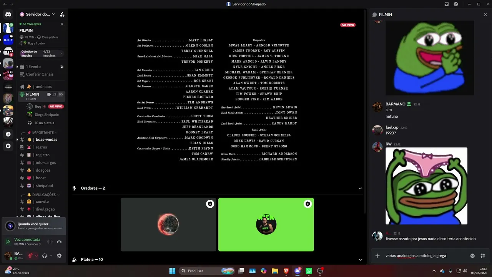The width and height of the screenshot is (492, 277).
Task: Invite people to Servidor do Sheipado
Action: [62, 14]
